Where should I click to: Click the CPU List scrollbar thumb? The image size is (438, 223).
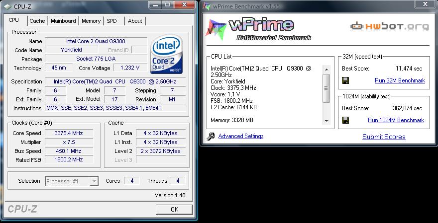(327, 88)
